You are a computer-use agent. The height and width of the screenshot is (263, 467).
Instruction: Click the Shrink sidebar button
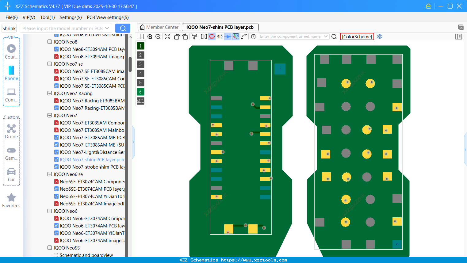[9, 28]
